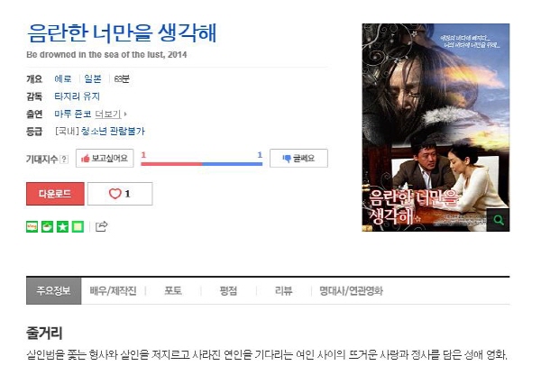Click the magnifier icon on the poster
Image resolution: width=541 pixels, height=375 pixels.
[499, 220]
